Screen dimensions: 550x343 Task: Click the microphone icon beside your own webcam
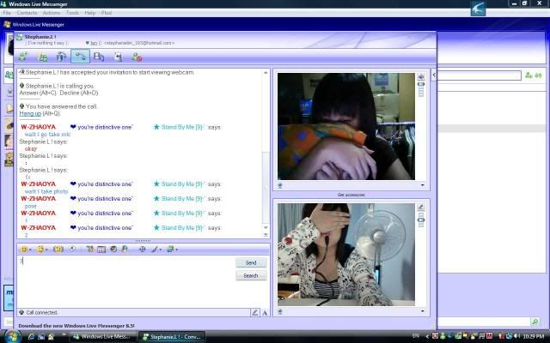point(421,207)
